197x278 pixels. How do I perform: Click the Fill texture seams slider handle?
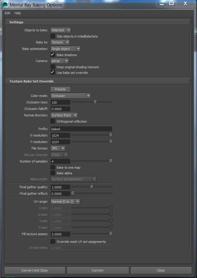[x=111, y=234]
